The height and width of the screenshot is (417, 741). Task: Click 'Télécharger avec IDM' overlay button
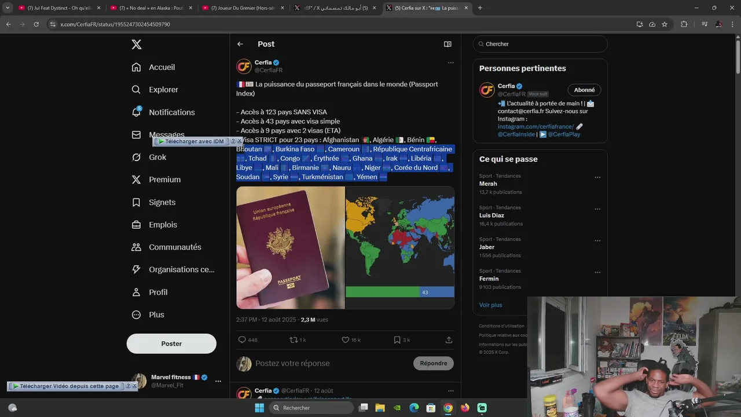coord(191,141)
